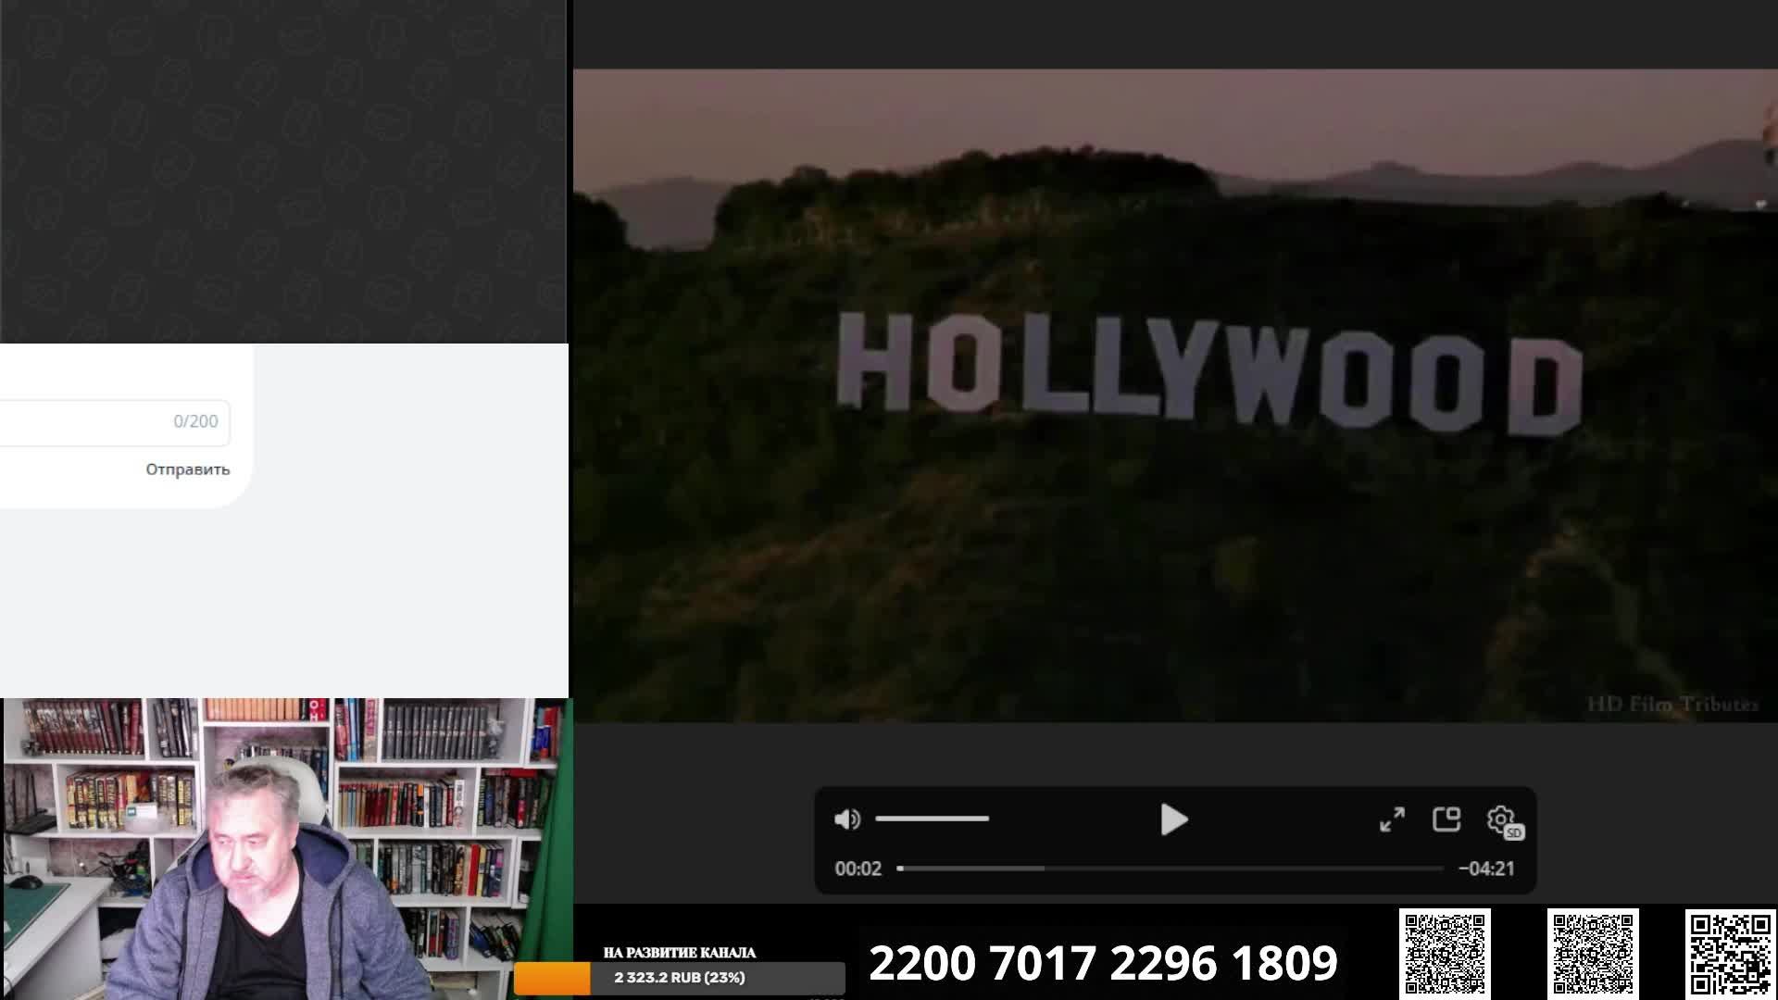Toggle the remaining time display -04:21

click(1486, 869)
